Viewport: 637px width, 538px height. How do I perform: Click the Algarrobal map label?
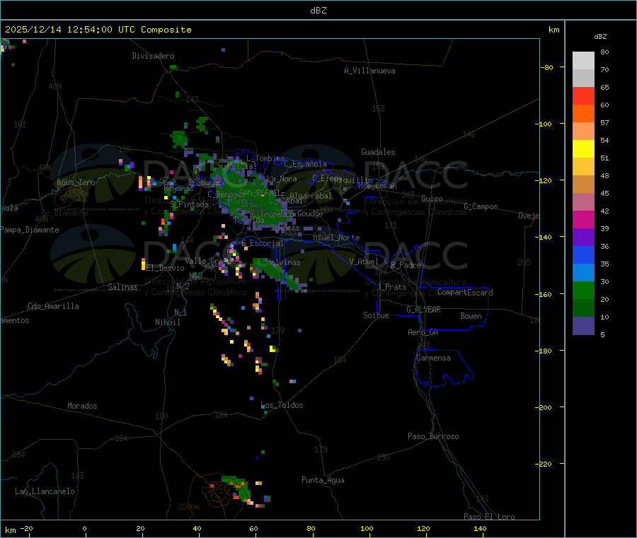click(x=311, y=196)
